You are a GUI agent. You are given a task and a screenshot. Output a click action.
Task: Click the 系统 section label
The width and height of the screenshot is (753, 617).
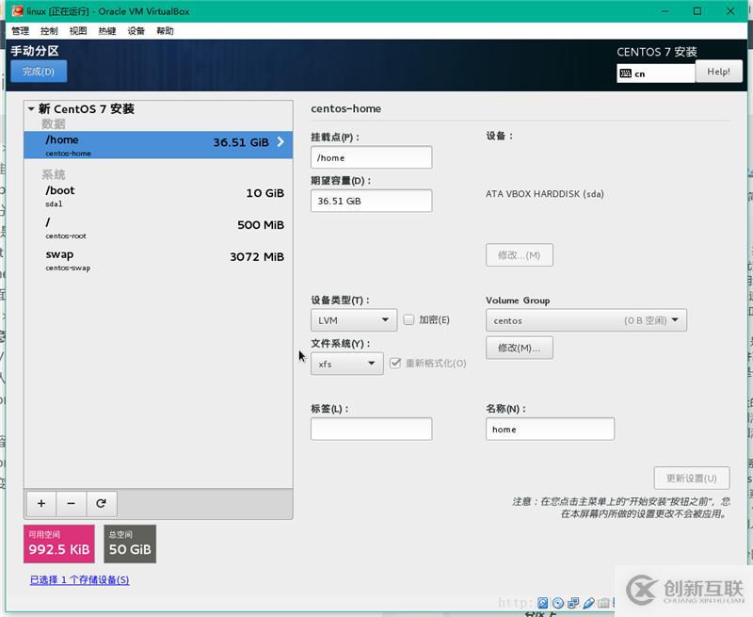pyautogui.click(x=54, y=174)
